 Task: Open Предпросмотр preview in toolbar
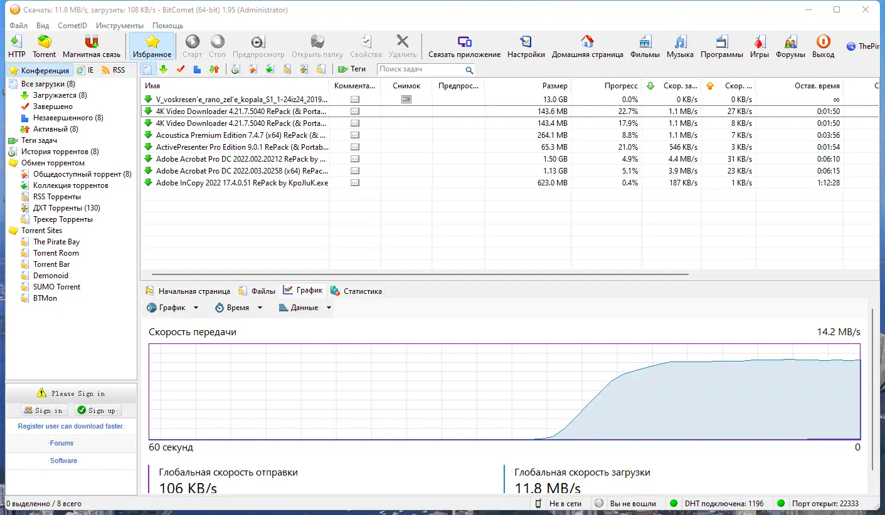(x=258, y=46)
